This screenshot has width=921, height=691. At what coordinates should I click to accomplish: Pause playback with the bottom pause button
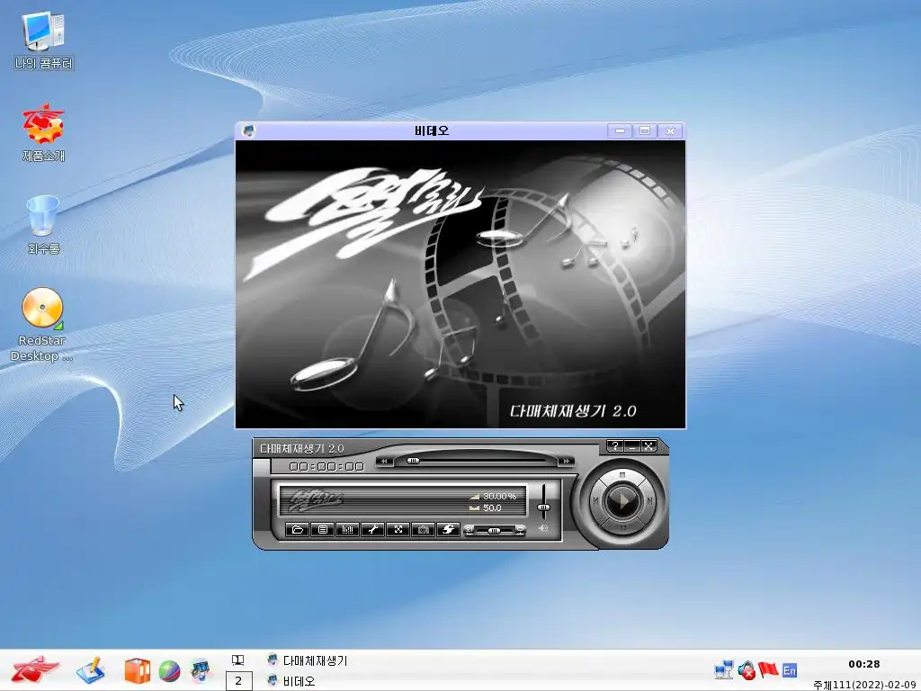click(x=622, y=527)
